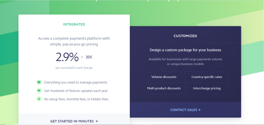
Task: Click the 30¢ fee amount
Action: [89, 57]
